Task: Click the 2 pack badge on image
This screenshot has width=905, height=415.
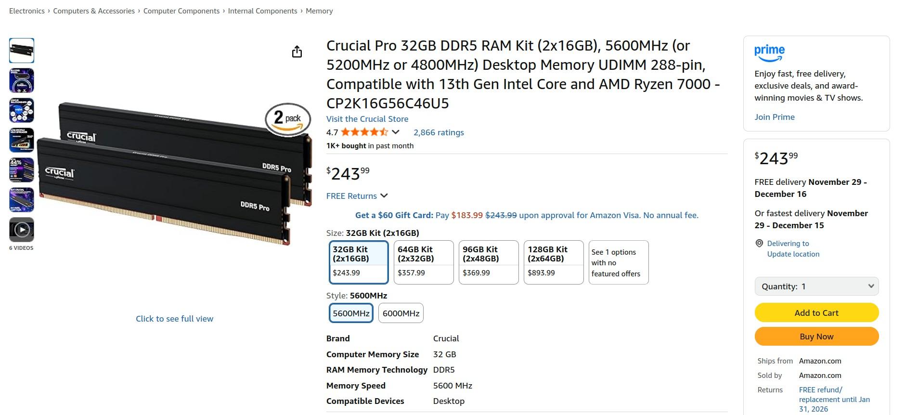Action: tap(287, 118)
